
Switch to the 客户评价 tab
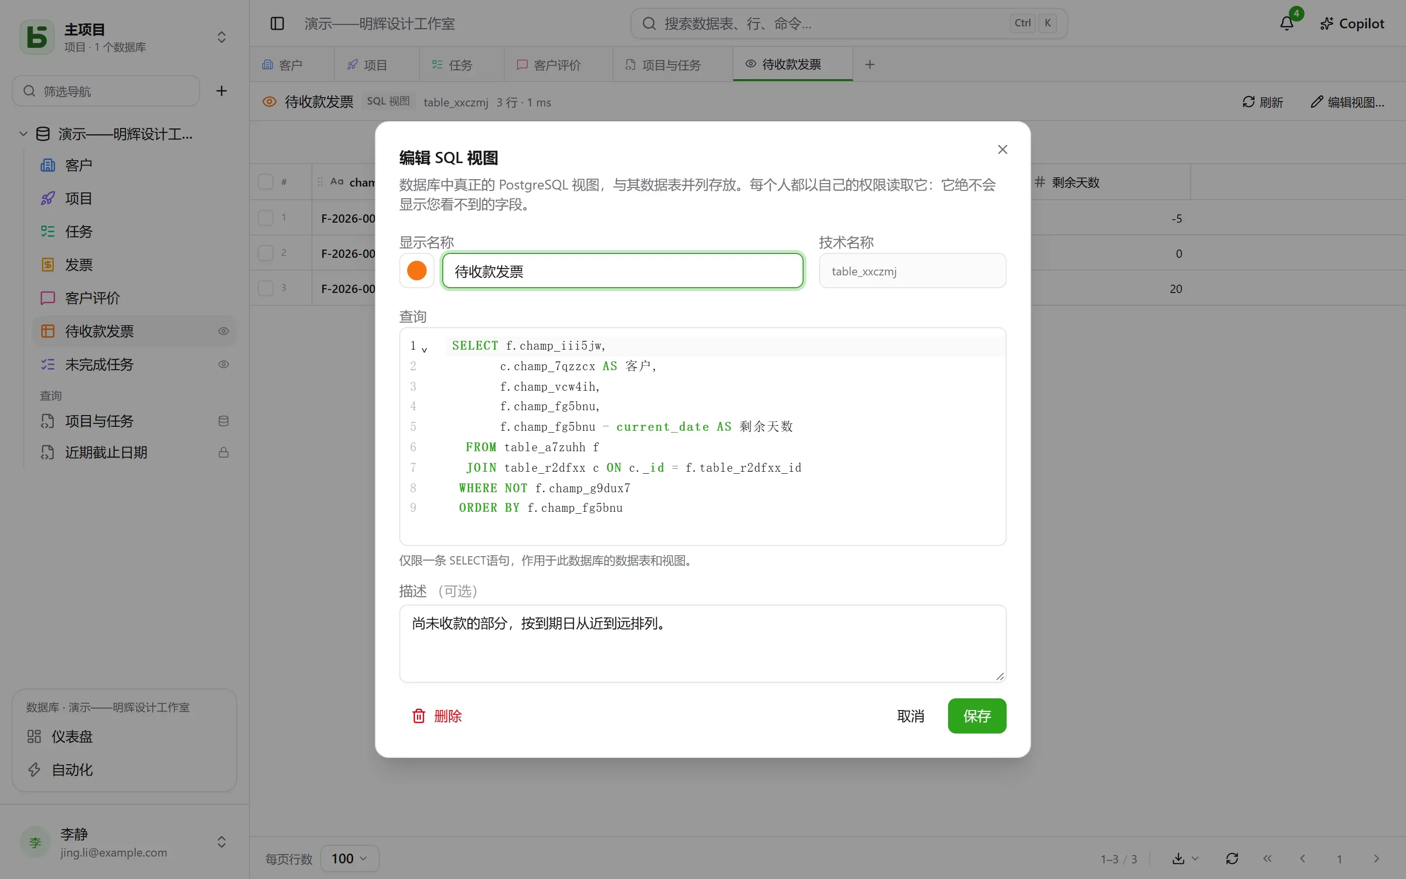pyautogui.click(x=558, y=64)
